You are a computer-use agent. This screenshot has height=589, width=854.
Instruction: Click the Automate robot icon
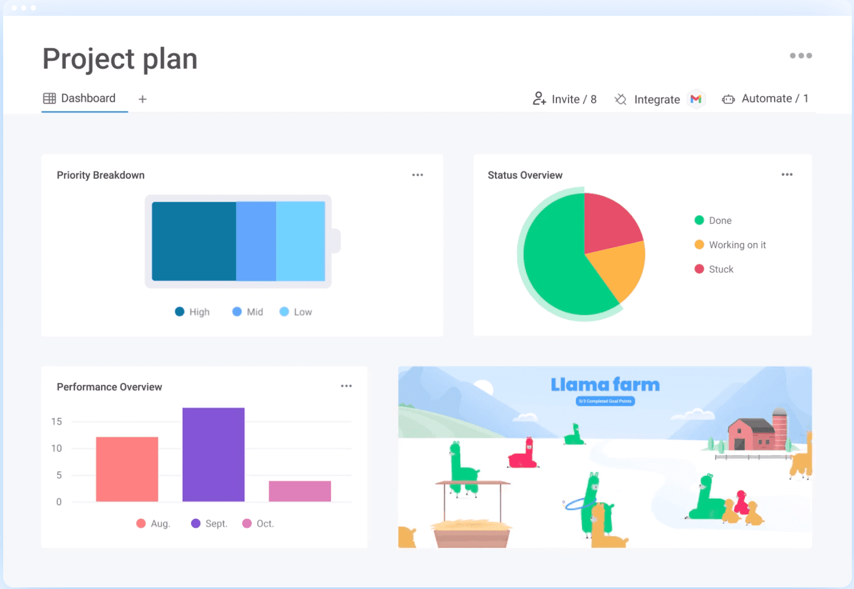point(728,99)
